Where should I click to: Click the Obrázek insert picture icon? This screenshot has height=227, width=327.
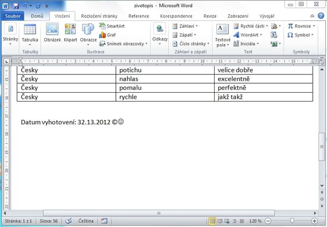click(52, 33)
